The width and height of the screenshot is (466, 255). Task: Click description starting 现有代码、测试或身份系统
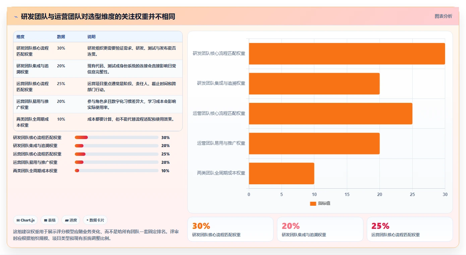click(x=132, y=69)
